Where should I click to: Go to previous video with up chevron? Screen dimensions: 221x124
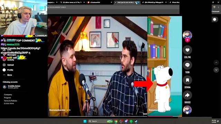[216, 63]
